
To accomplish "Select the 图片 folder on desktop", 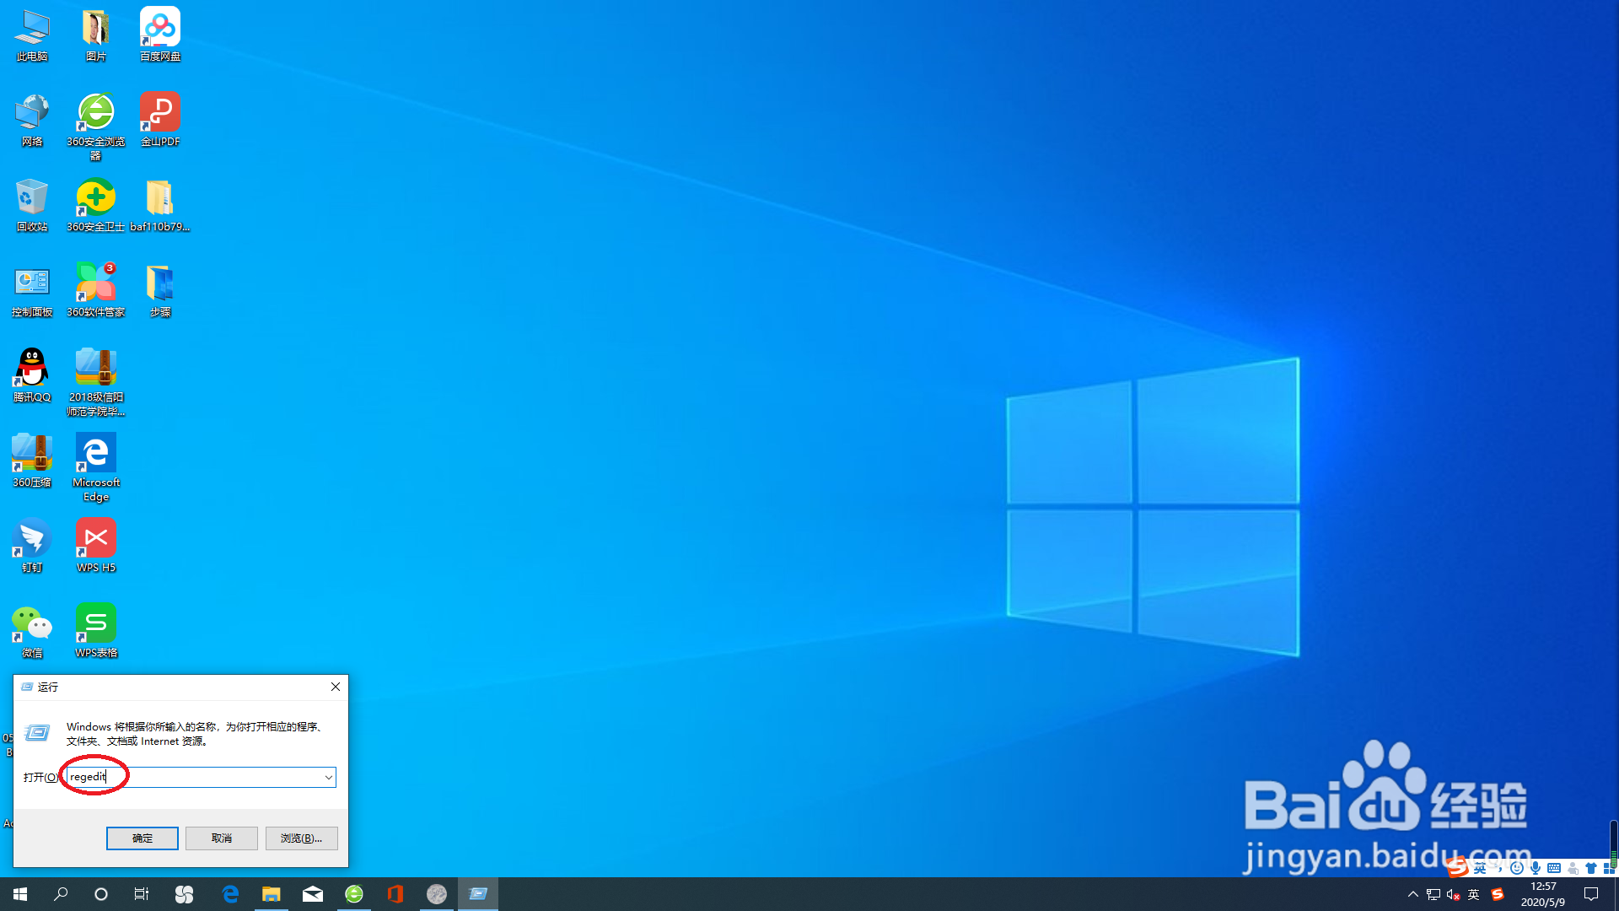I will (96, 35).
